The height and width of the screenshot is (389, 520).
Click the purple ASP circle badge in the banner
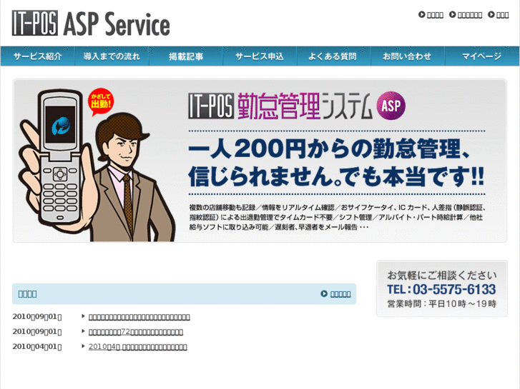[391, 106]
